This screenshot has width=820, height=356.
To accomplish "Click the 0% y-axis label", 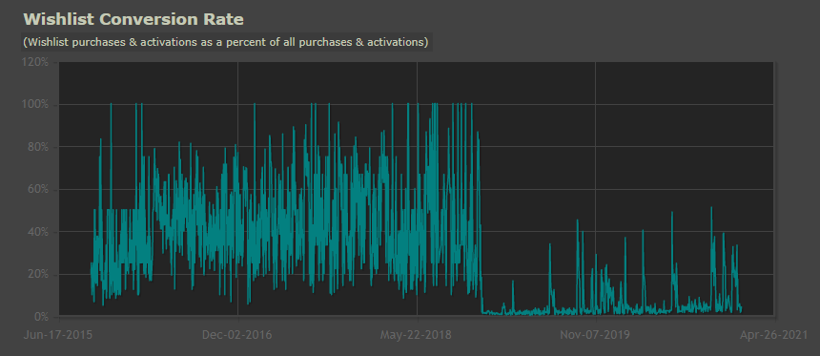I will (x=40, y=316).
